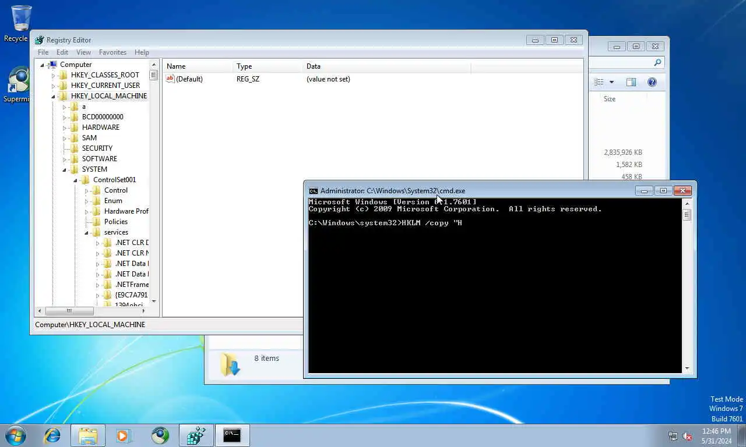The height and width of the screenshot is (447, 746).
Task: Select the HKEY_LOCAL_MACHINE folder icon
Action: 63,96
